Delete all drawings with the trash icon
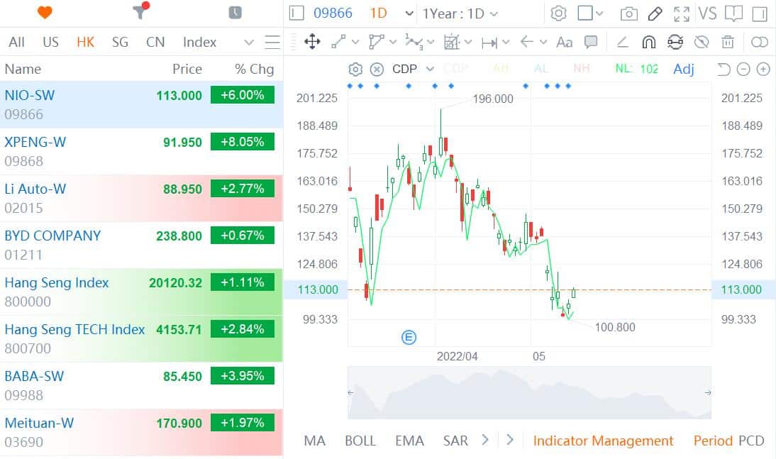This screenshot has height=459, width=776. 728,43
